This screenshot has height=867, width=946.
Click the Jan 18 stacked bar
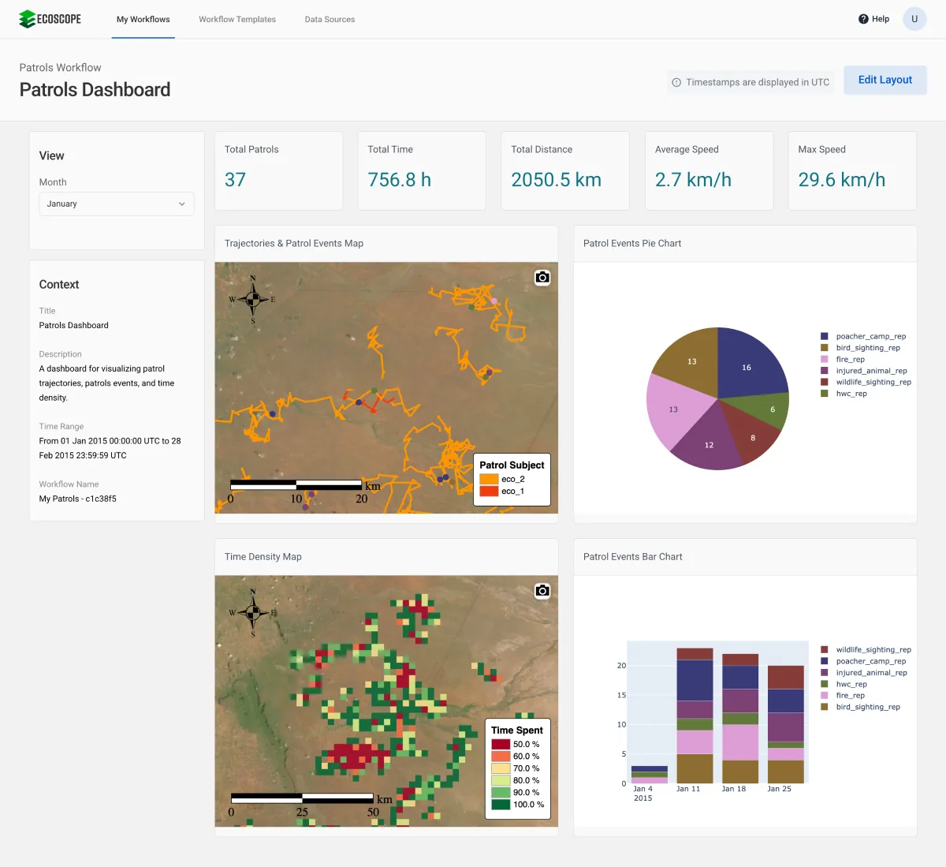pos(740,719)
